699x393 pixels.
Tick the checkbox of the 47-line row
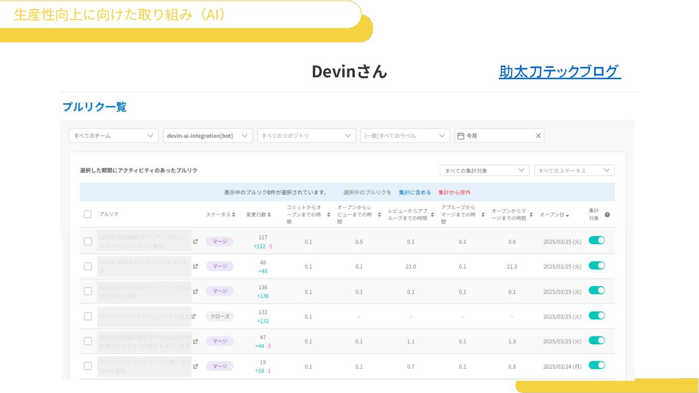pyautogui.click(x=88, y=341)
